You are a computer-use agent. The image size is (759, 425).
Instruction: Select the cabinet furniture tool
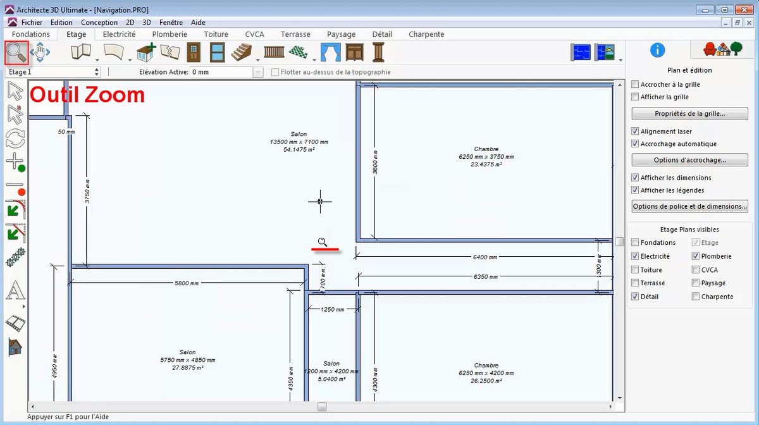pos(355,52)
